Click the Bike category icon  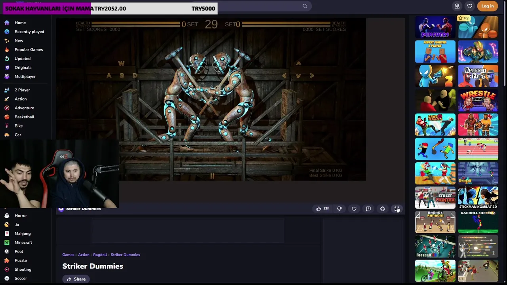(x=7, y=126)
